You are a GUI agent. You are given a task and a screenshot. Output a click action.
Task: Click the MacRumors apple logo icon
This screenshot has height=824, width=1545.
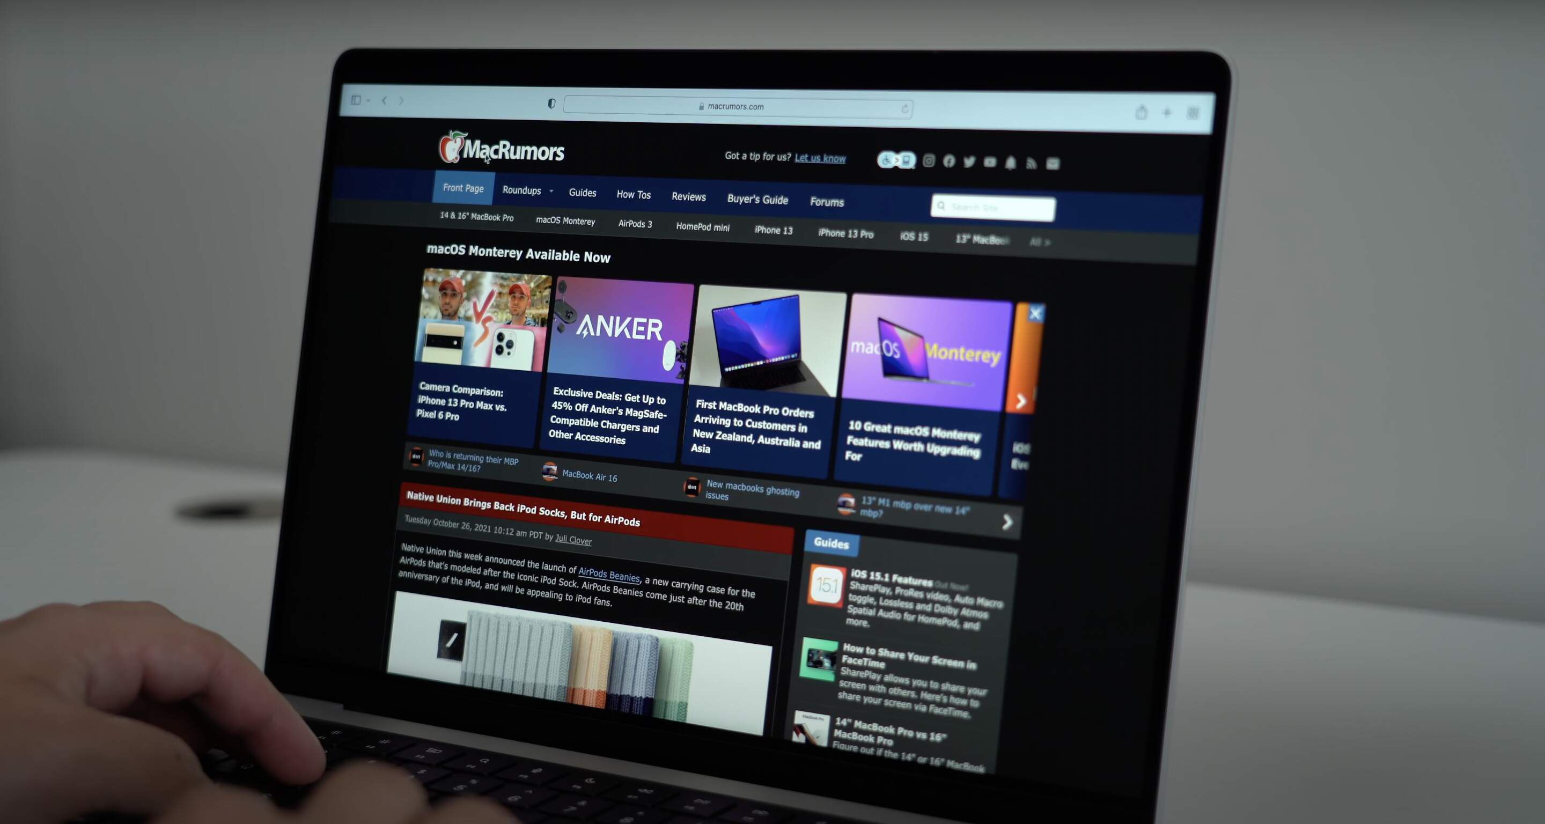coord(445,150)
